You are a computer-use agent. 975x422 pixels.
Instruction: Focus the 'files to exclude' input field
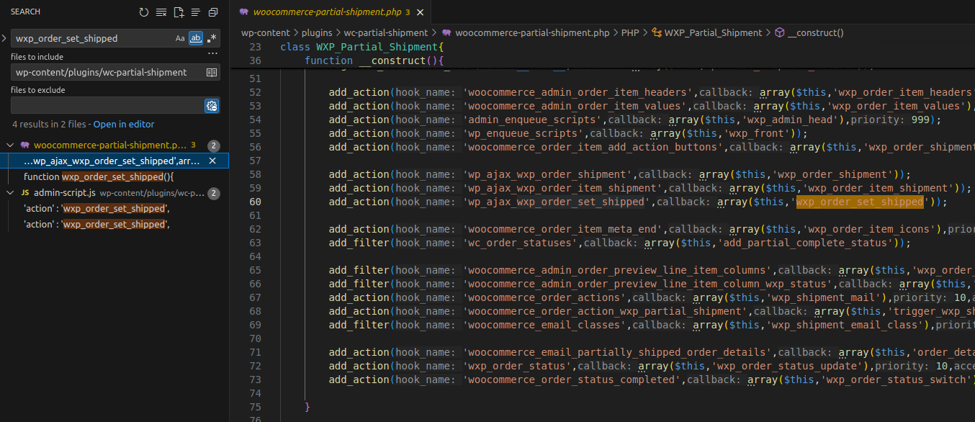pos(107,106)
